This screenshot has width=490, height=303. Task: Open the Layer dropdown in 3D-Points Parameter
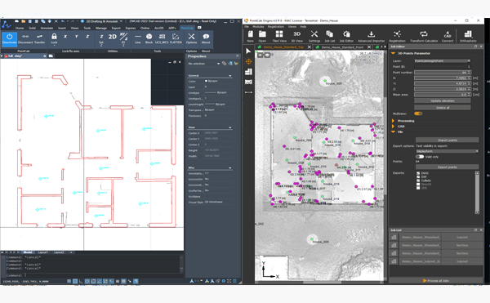point(442,61)
